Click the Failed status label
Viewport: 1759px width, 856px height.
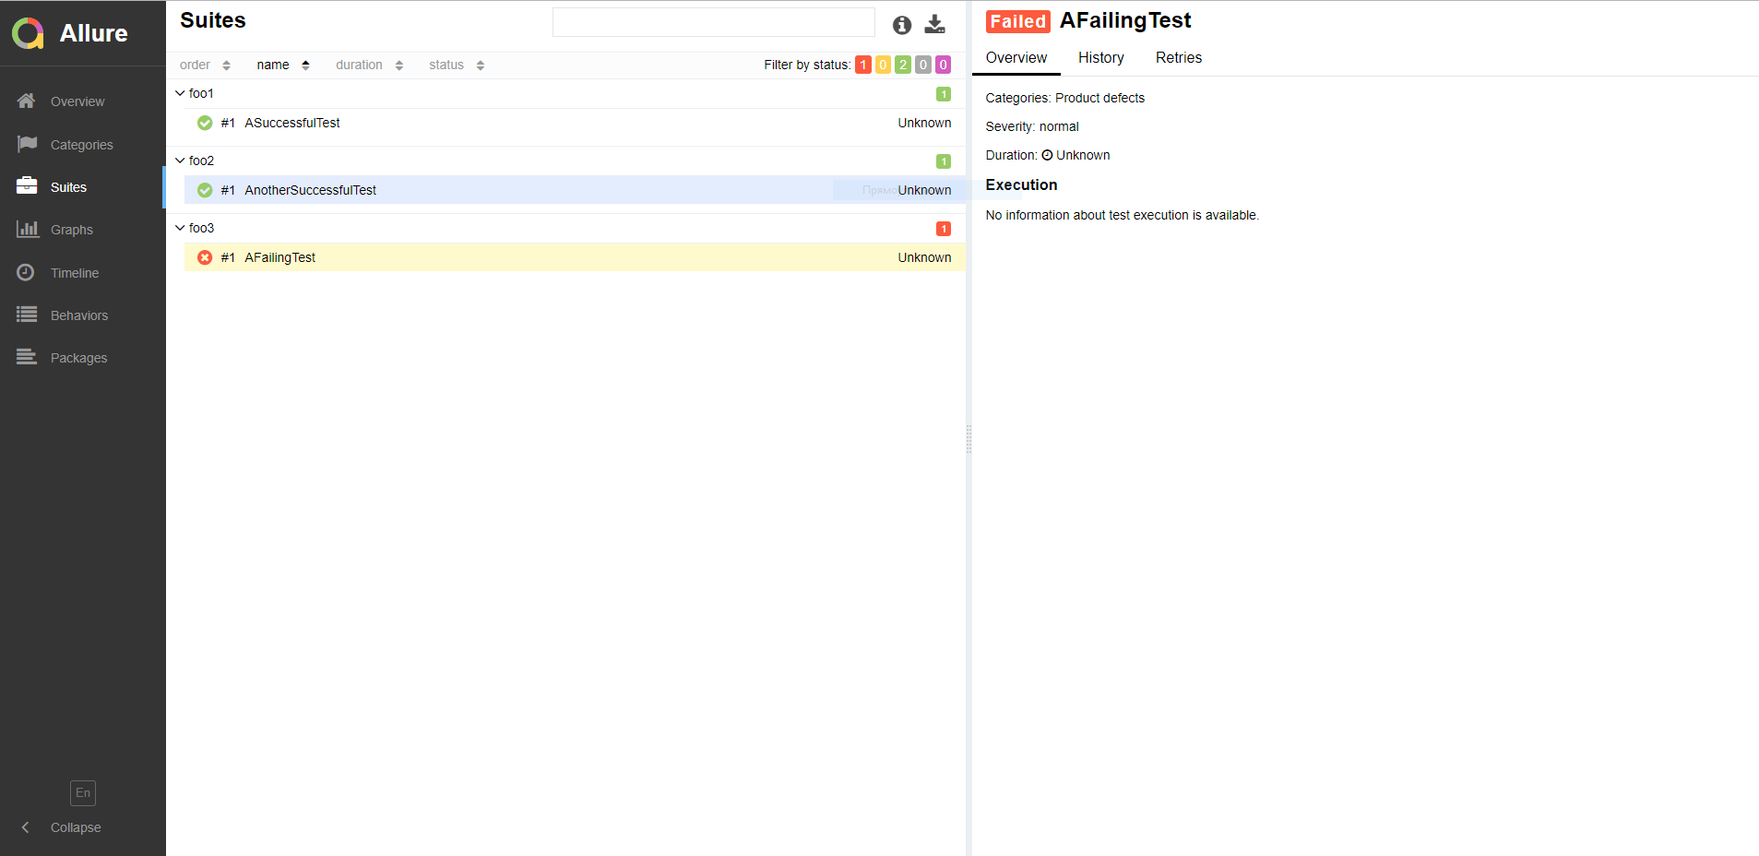pos(1018,21)
